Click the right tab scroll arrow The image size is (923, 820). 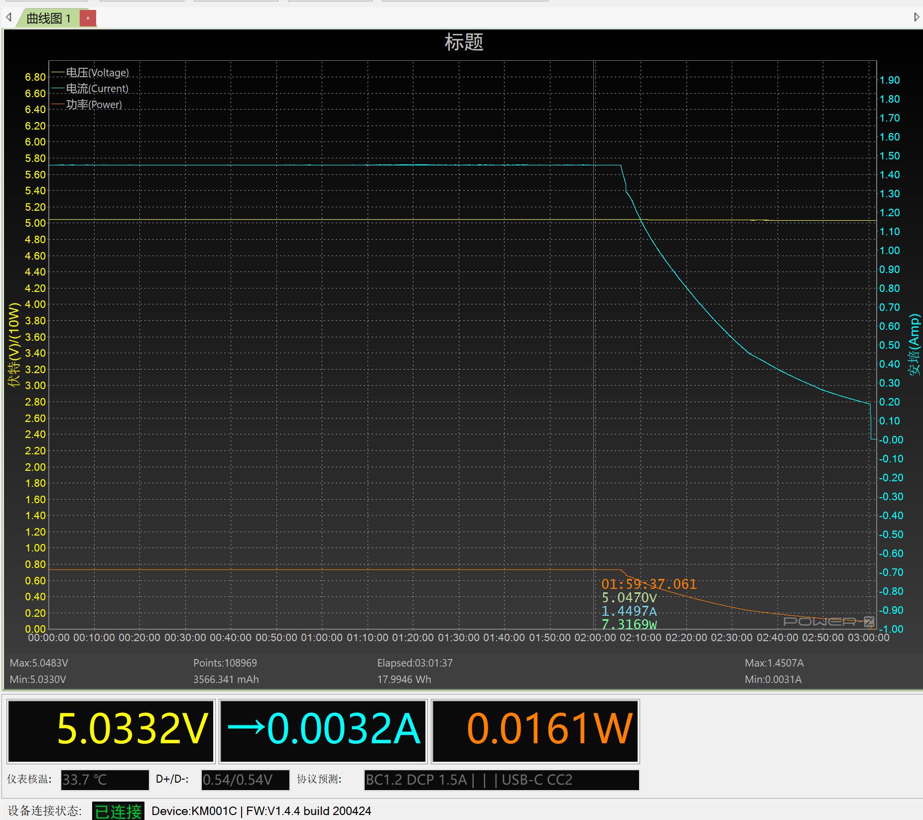click(916, 17)
